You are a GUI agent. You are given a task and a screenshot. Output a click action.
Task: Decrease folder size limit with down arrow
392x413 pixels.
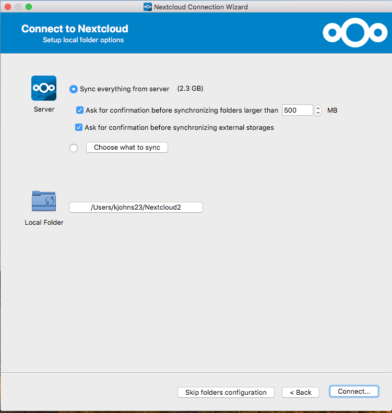[x=318, y=113]
